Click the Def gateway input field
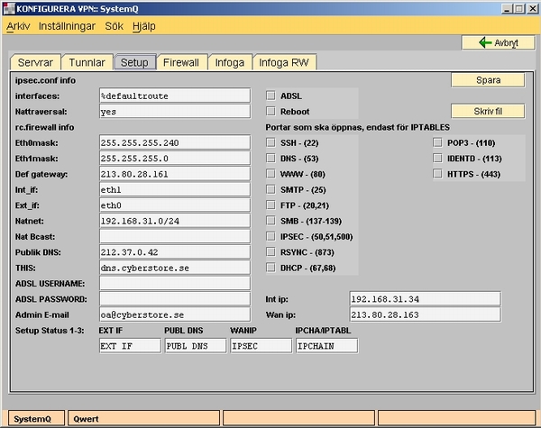Screen dimensions: 541x428 174,174
